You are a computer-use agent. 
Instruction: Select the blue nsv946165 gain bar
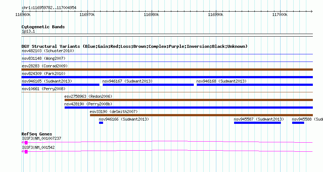[x=60, y=85]
